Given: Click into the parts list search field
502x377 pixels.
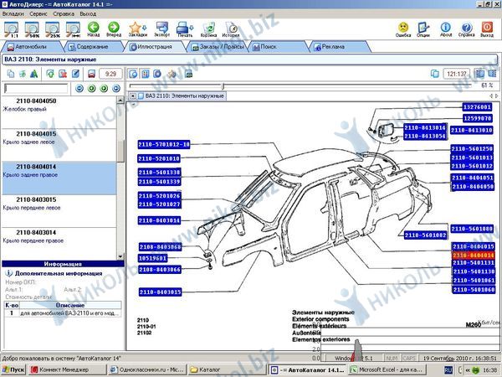Looking at the screenshot, I should [x=36, y=88].
